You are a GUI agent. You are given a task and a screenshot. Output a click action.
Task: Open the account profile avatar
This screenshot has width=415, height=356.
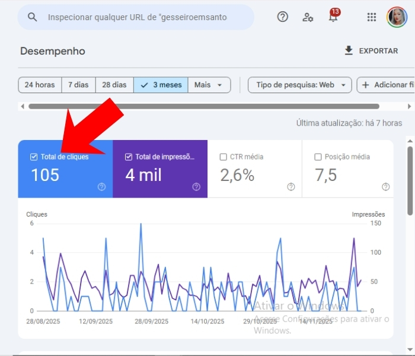(397, 17)
